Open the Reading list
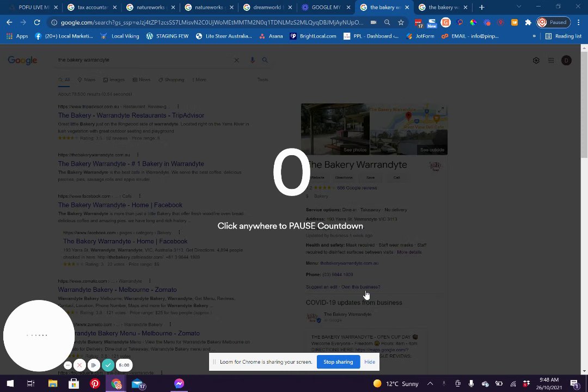 [563, 36]
